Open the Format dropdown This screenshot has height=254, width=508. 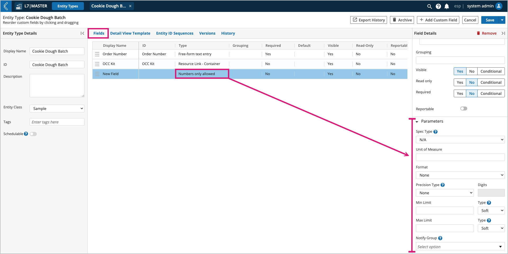point(460,175)
